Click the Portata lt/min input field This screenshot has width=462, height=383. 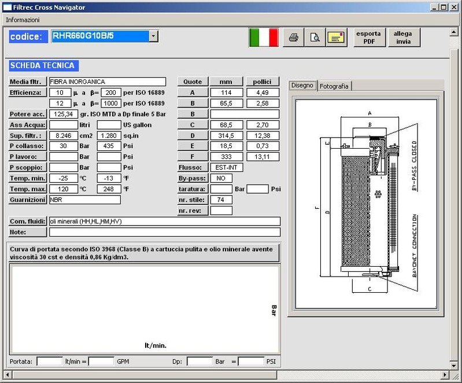pyautogui.click(x=49, y=361)
